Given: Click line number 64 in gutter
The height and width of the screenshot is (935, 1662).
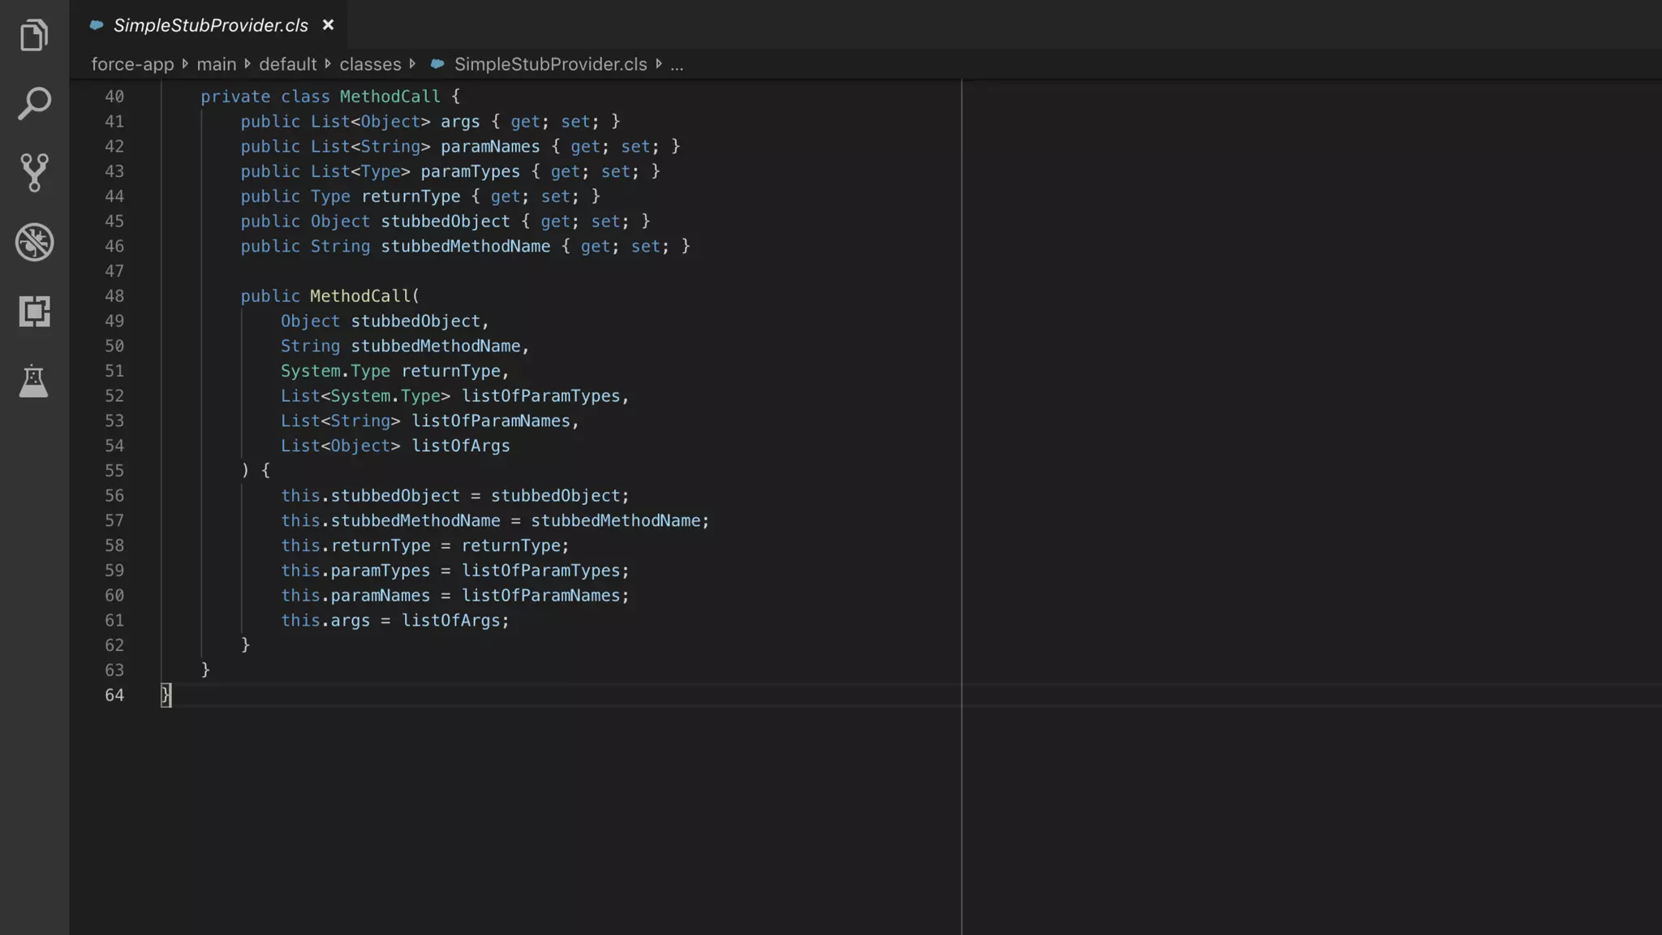Looking at the screenshot, I should coord(114,696).
